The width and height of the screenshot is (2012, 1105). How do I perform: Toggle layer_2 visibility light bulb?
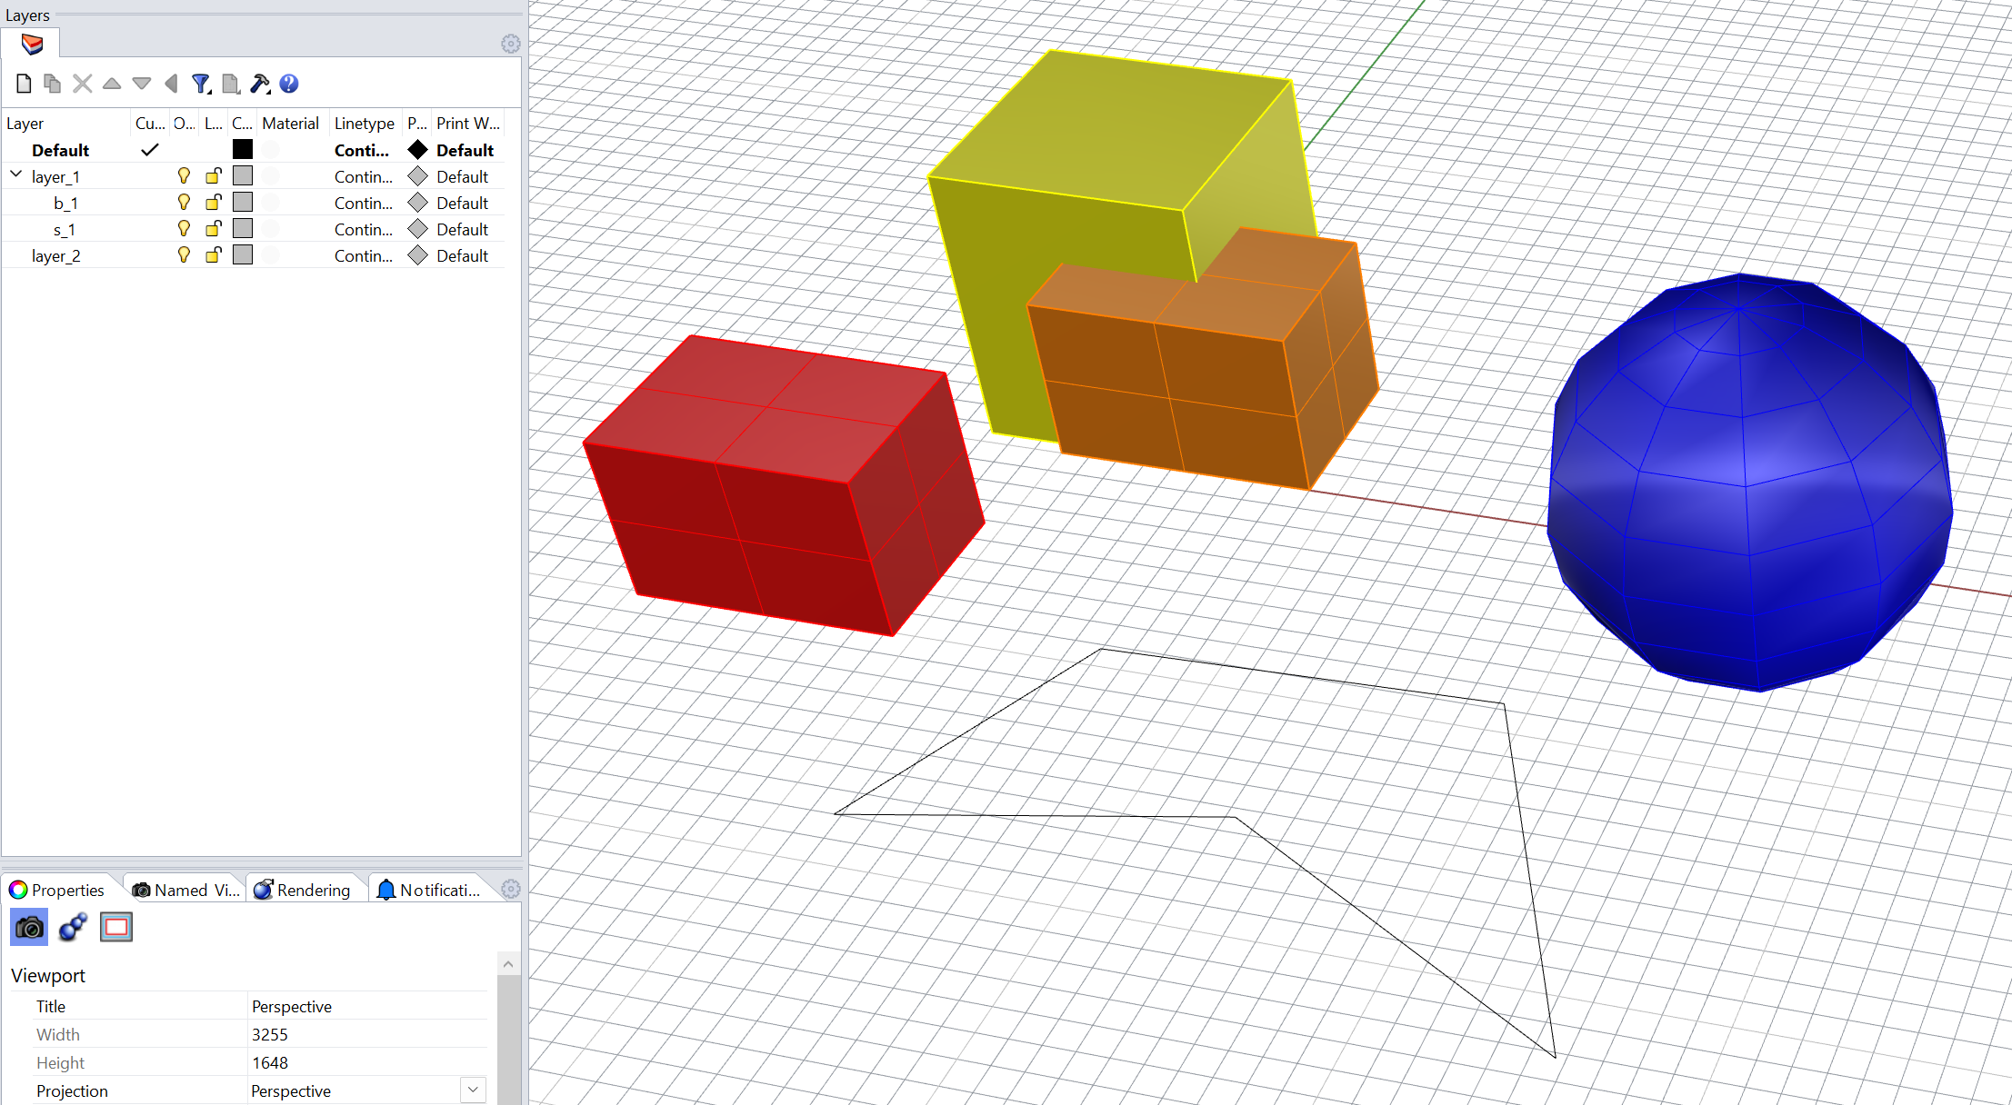184,255
